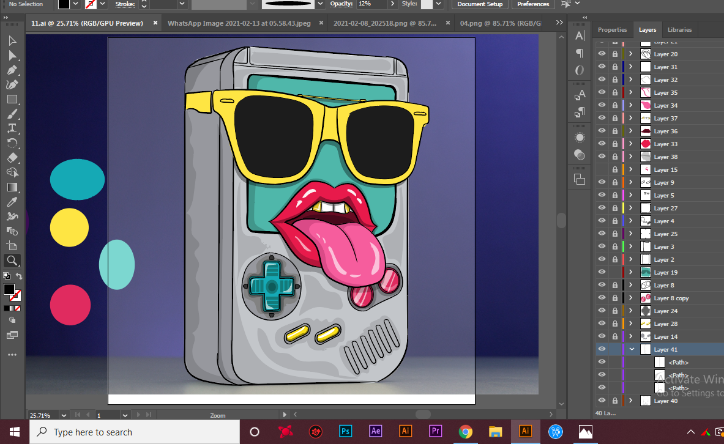Viewport: 724px width, 444px height.
Task: Show hidden Layer 15
Action: pos(602,169)
